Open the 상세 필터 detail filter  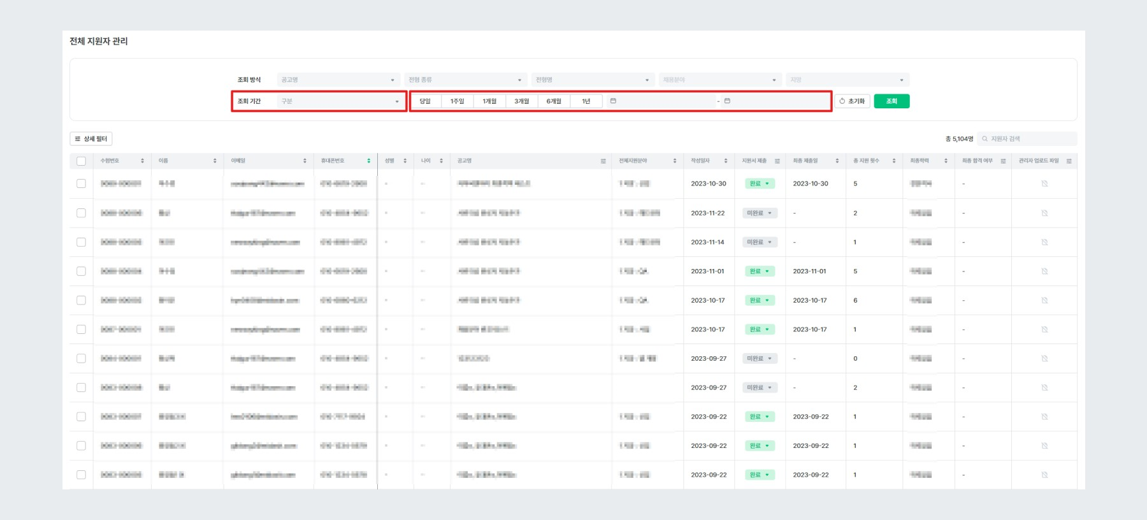pos(91,139)
